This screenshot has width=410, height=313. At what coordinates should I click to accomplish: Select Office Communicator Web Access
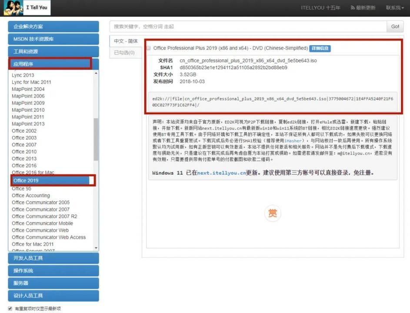(49, 237)
